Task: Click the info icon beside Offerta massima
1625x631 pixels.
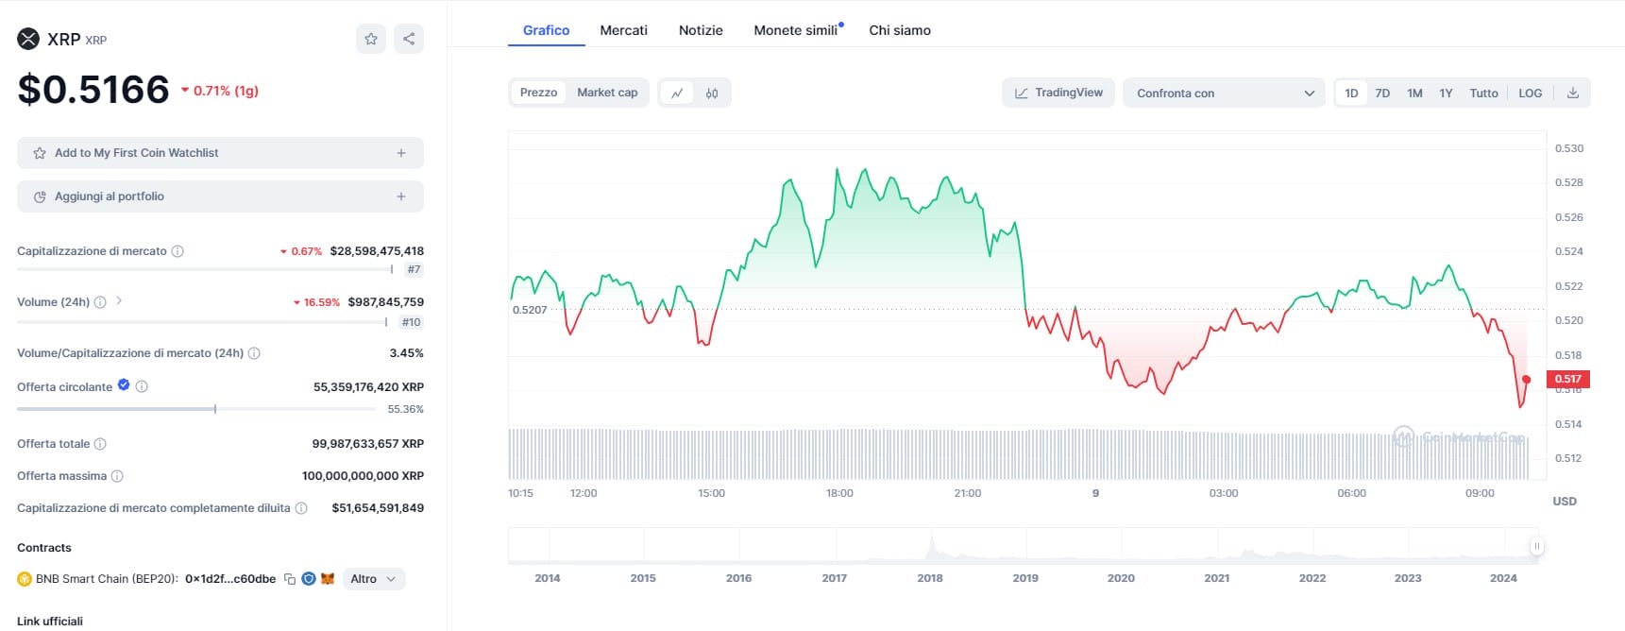Action: click(x=117, y=476)
